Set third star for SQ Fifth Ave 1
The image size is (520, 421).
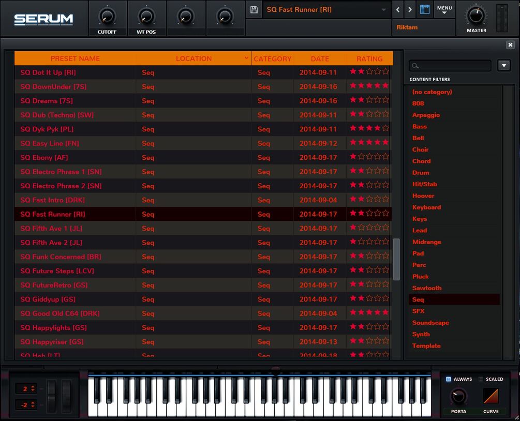[x=369, y=228]
